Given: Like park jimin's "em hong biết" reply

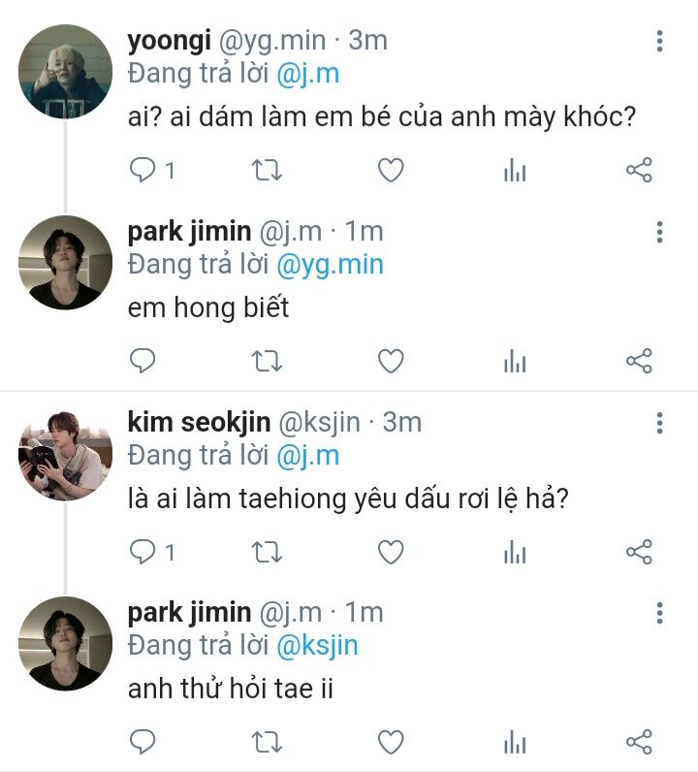Looking at the screenshot, I should pyautogui.click(x=390, y=362).
